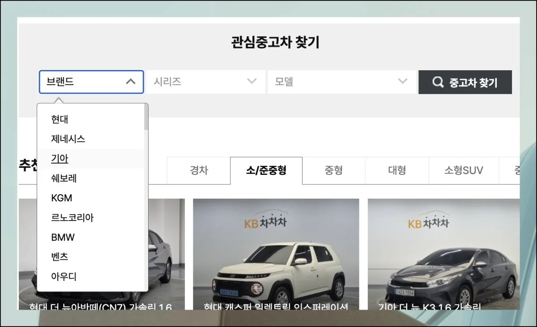The image size is (537, 327).
Task: Open the 시리즈 dropdown
Action: [x=205, y=82]
